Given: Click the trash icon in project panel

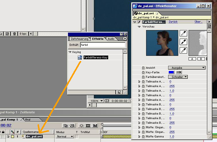Looking at the screenshot, I should point(15,34).
